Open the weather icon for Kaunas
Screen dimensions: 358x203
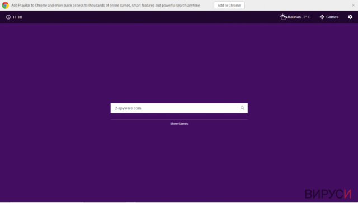pos(284,17)
